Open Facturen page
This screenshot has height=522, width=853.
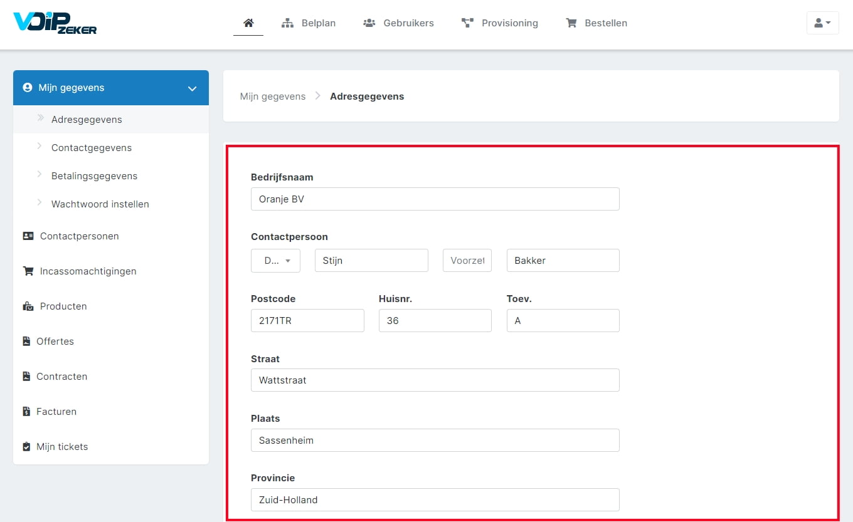[x=111, y=412]
